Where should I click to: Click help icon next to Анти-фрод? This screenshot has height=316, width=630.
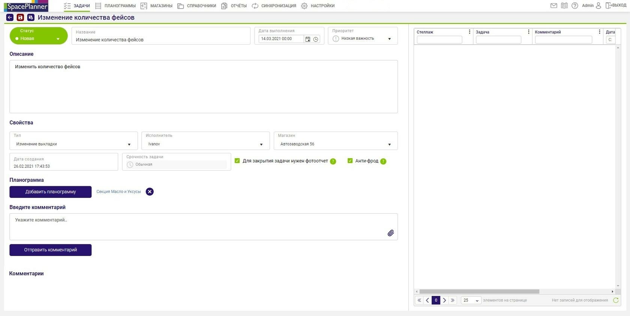(x=383, y=162)
